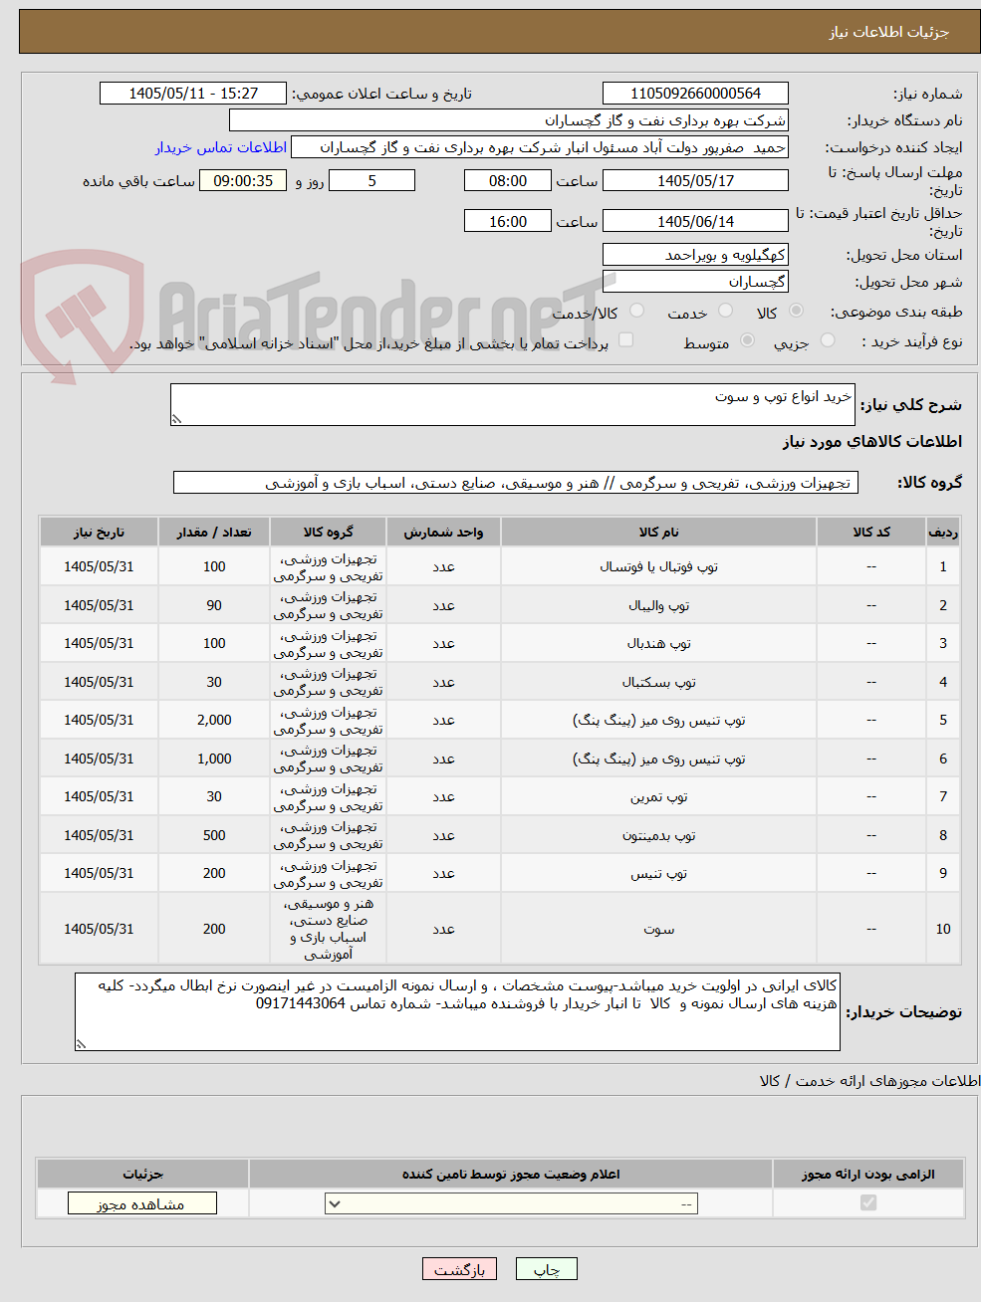This screenshot has width=981, height=1302.
Task: Click the buyer notes text area
Action: 457,1012
